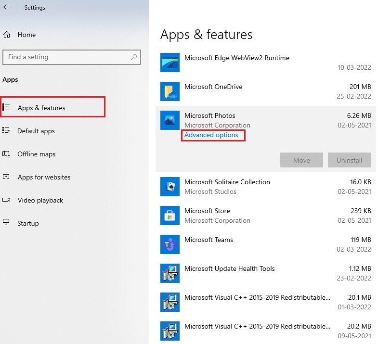The height and width of the screenshot is (344, 378).
Task: Click the Microsoft Solitaire Collection icon
Action: pos(170,187)
